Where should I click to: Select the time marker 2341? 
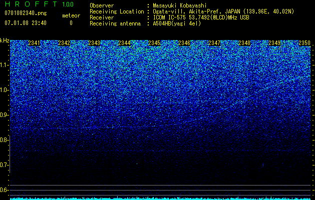(x=34, y=43)
